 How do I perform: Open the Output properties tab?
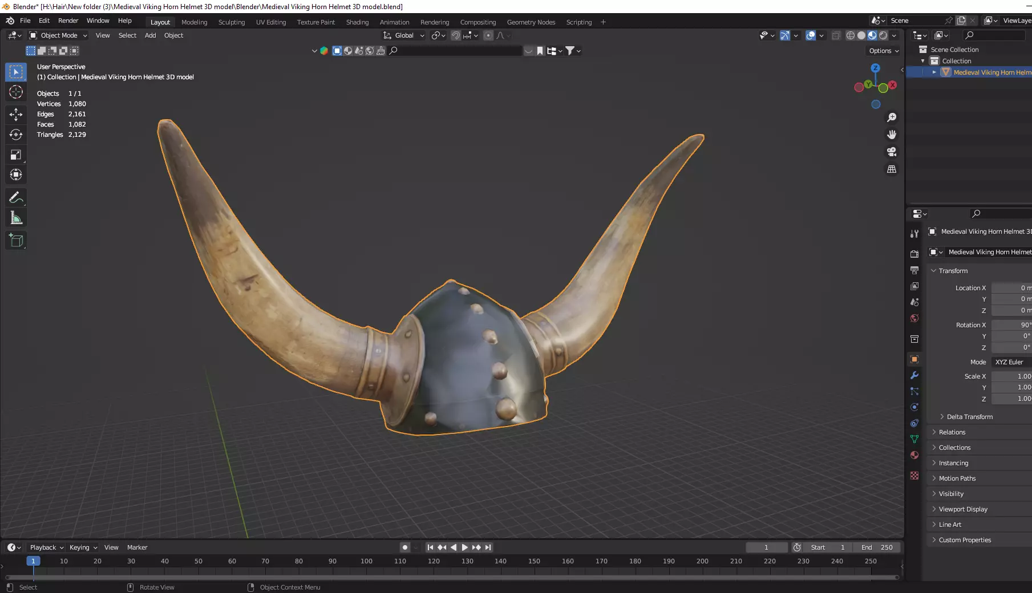[914, 270]
